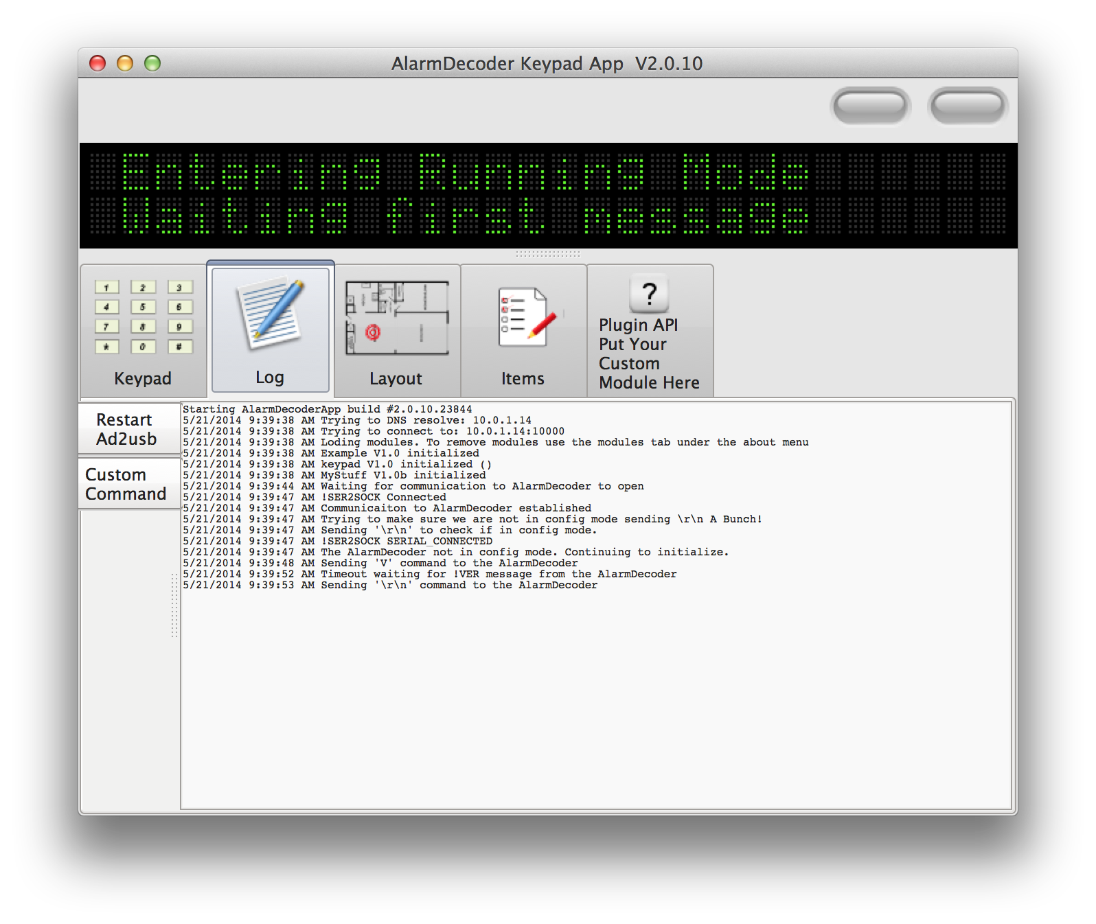This screenshot has width=1096, height=924.
Task: Click log line '!SER2SOCK SERIAL_CONNECTED'
Action: 338,541
